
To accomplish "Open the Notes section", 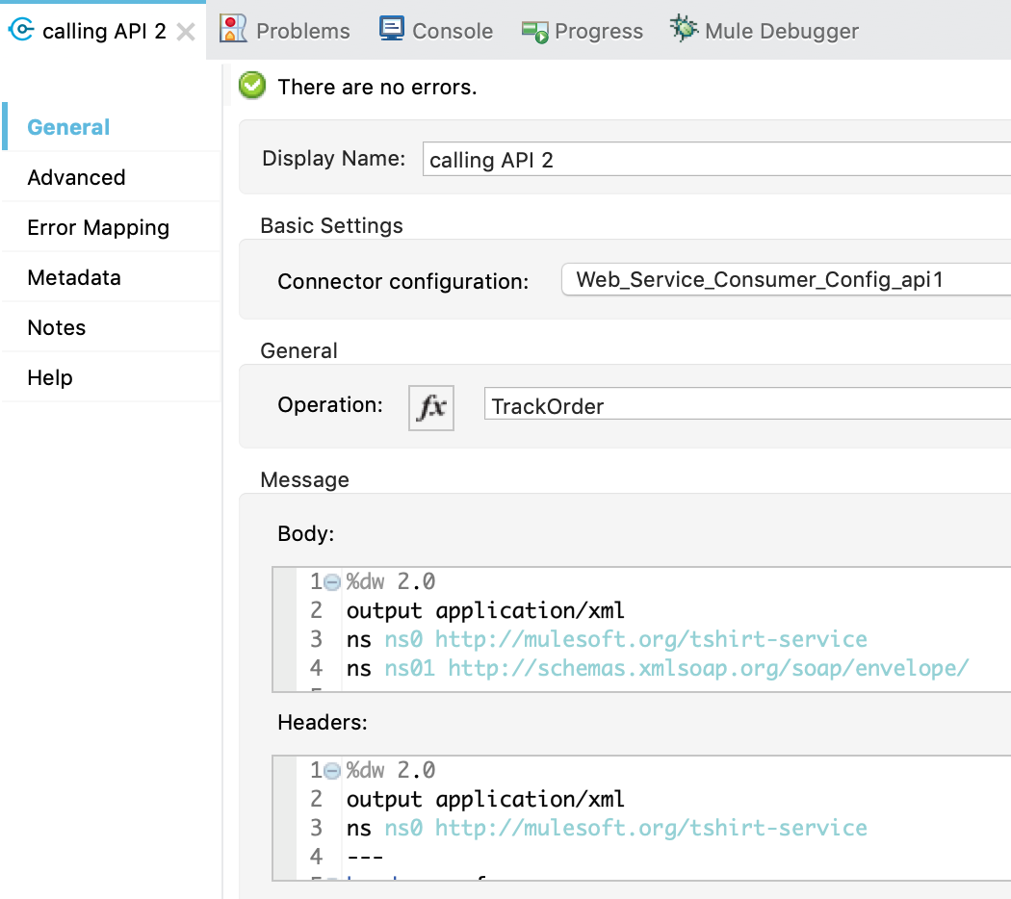I will 57,327.
